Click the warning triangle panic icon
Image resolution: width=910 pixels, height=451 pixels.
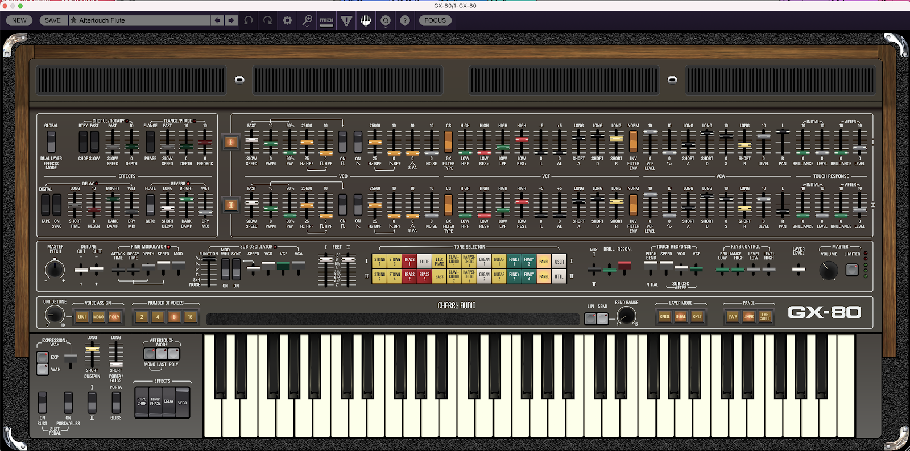pyautogui.click(x=346, y=20)
